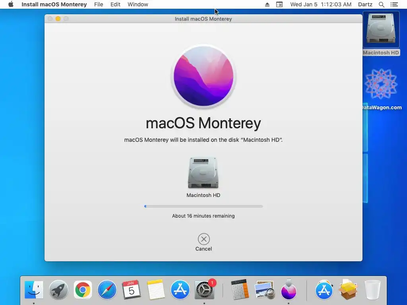This screenshot has width=407, height=305.
Task: Click the macOS Monterey logo artwork
Action: 203,76
